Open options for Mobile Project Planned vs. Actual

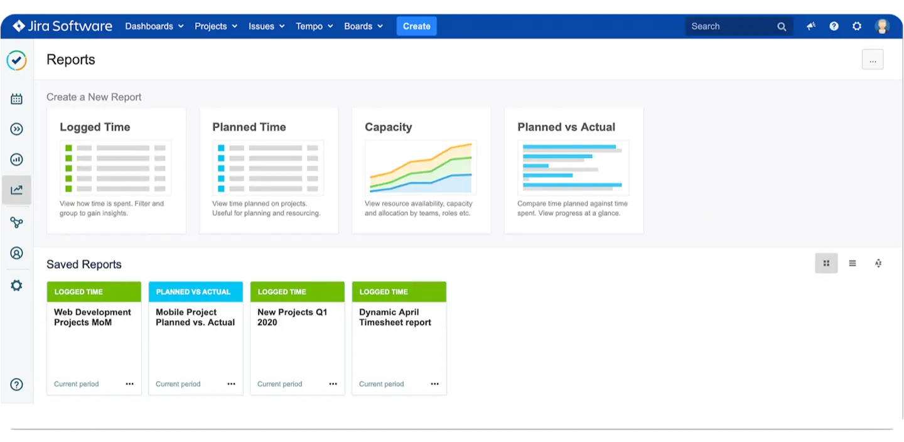pyautogui.click(x=231, y=384)
